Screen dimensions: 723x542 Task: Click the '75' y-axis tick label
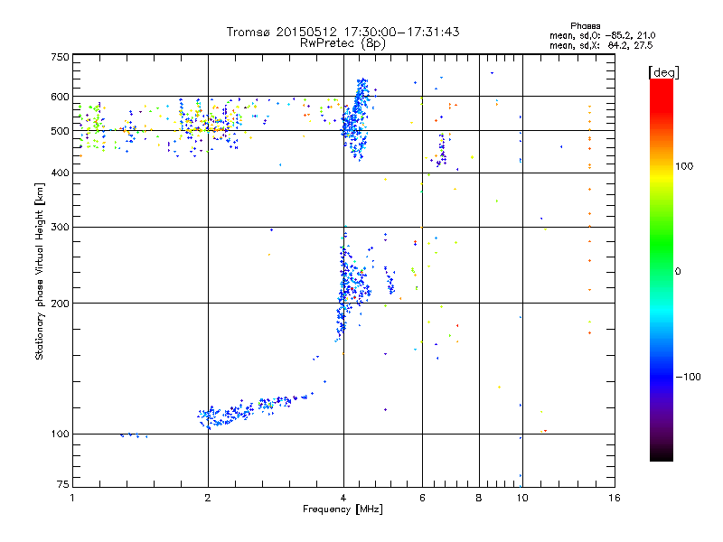[63, 484]
